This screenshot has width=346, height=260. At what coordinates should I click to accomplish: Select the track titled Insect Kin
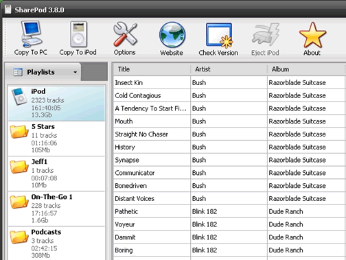pos(128,82)
